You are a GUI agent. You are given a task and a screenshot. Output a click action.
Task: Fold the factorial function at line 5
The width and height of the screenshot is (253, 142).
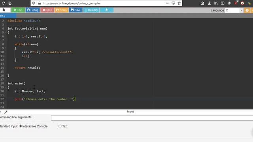[5, 32]
